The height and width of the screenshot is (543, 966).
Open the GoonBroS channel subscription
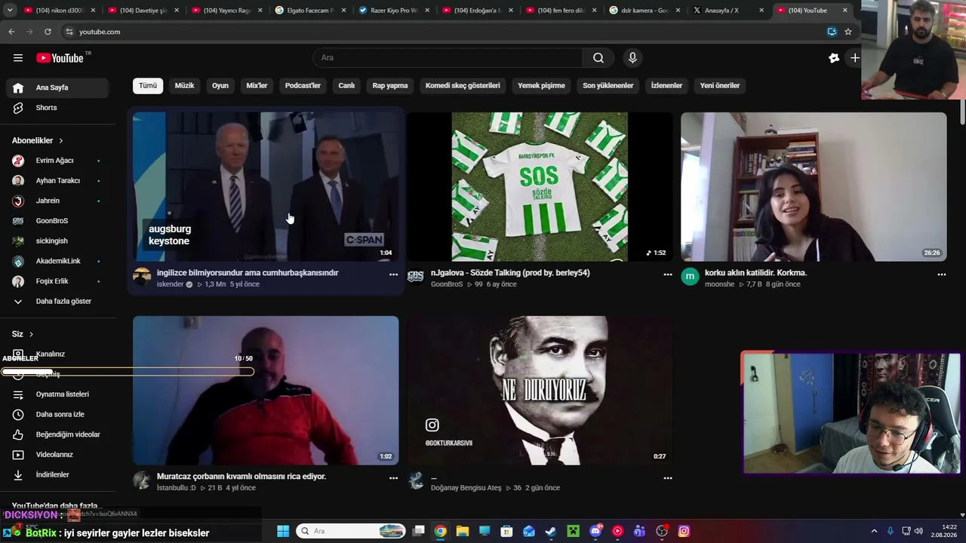(x=59, y=221)
